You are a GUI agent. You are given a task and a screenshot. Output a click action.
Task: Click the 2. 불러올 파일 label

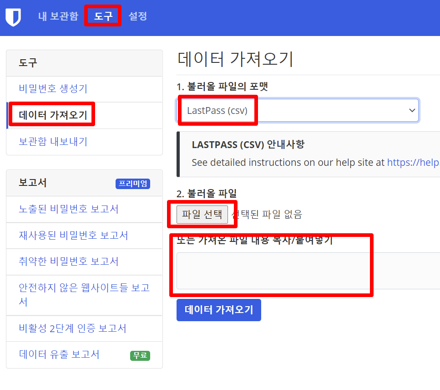[x=207, y=194]
